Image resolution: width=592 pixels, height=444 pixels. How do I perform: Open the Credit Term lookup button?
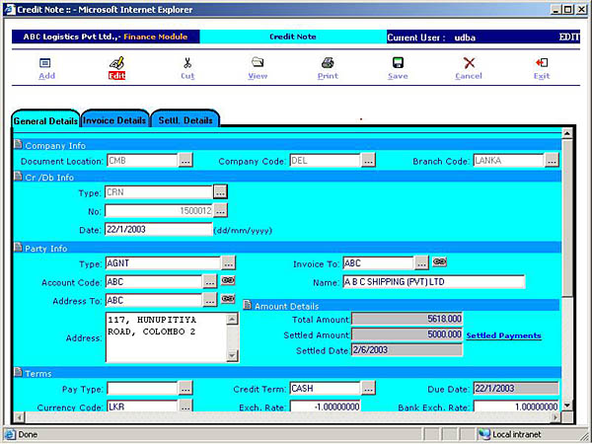tap(368, 388)
